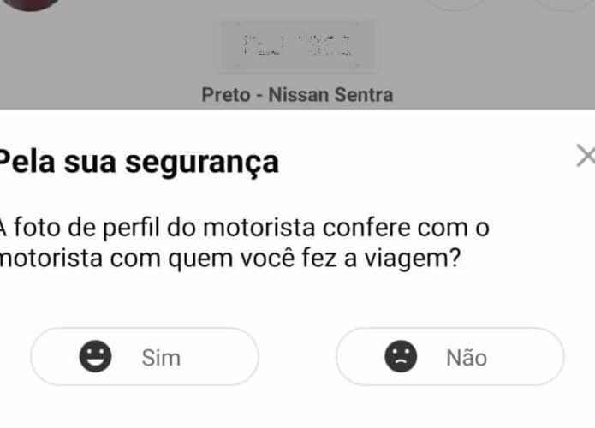Image resolution: width=595 pixels, height=428 pixels.
Task: Tap the blurred license plate image
Action: click(x=297, y=45)
